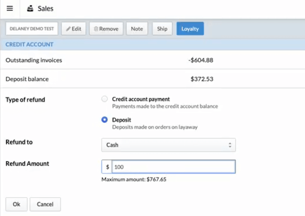Click the -$604.88 outstanding amount
The height and width of the screenshot is (216, 305).
pyautogui.click(x=201, y=60)
